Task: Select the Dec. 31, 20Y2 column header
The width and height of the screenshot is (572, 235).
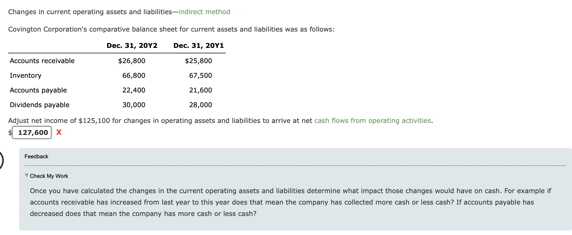Action: [x=131, y=45]
